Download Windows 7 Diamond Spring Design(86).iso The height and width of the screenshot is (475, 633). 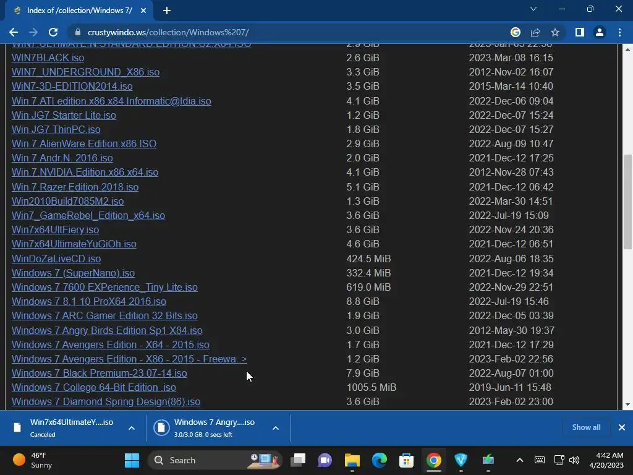point(106,402)
